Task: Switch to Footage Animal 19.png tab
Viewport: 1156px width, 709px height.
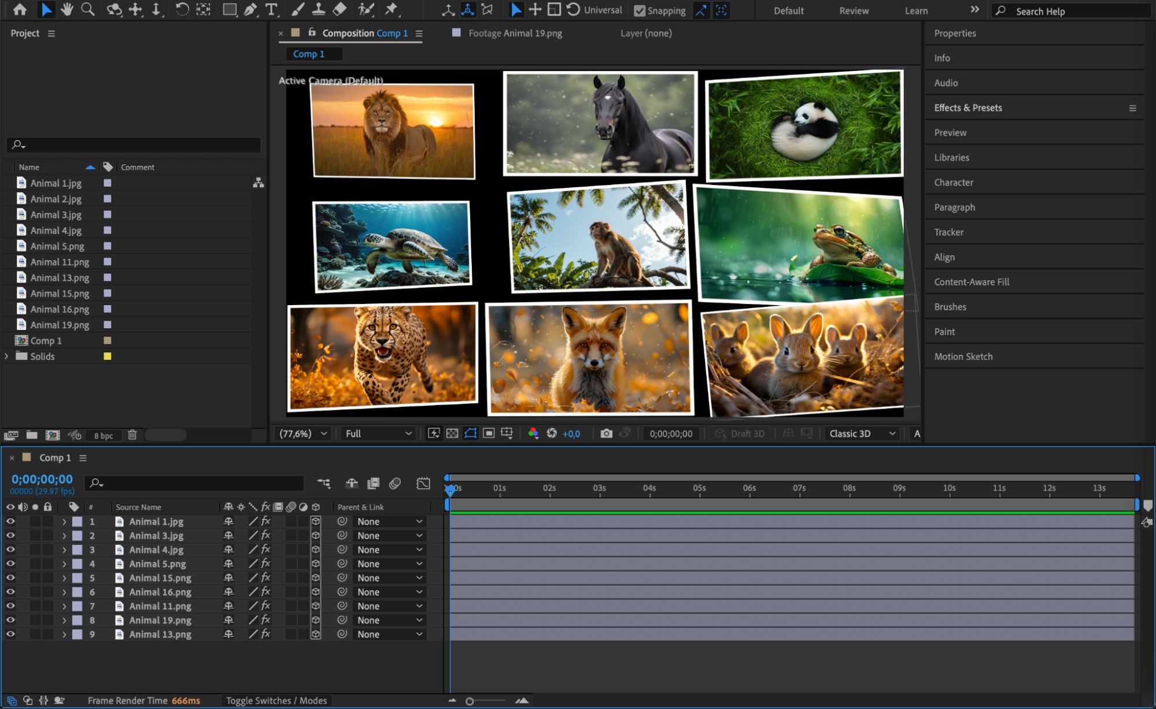Action: click(515, 34)
